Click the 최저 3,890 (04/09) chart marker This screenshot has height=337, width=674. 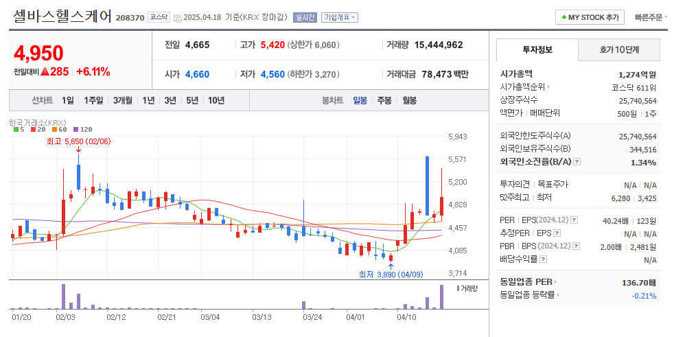[391, 275]
